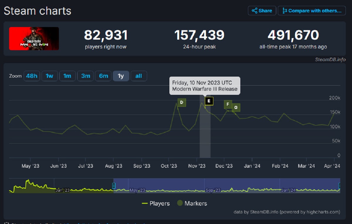352x224 pixels.
Task: Click the Apr '24 axis label
Action: 332,166
